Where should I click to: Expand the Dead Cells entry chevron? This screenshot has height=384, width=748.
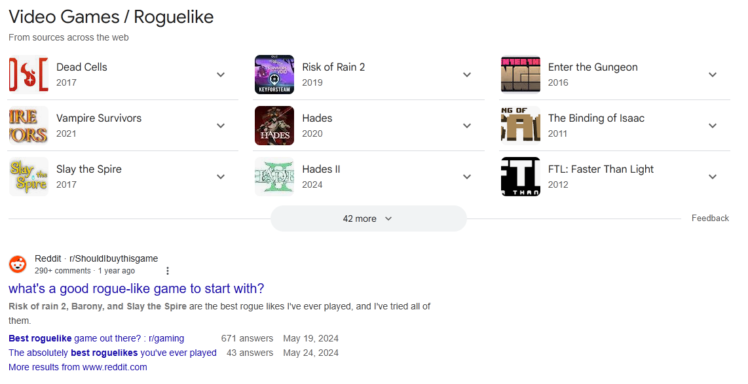click(221, 75)
